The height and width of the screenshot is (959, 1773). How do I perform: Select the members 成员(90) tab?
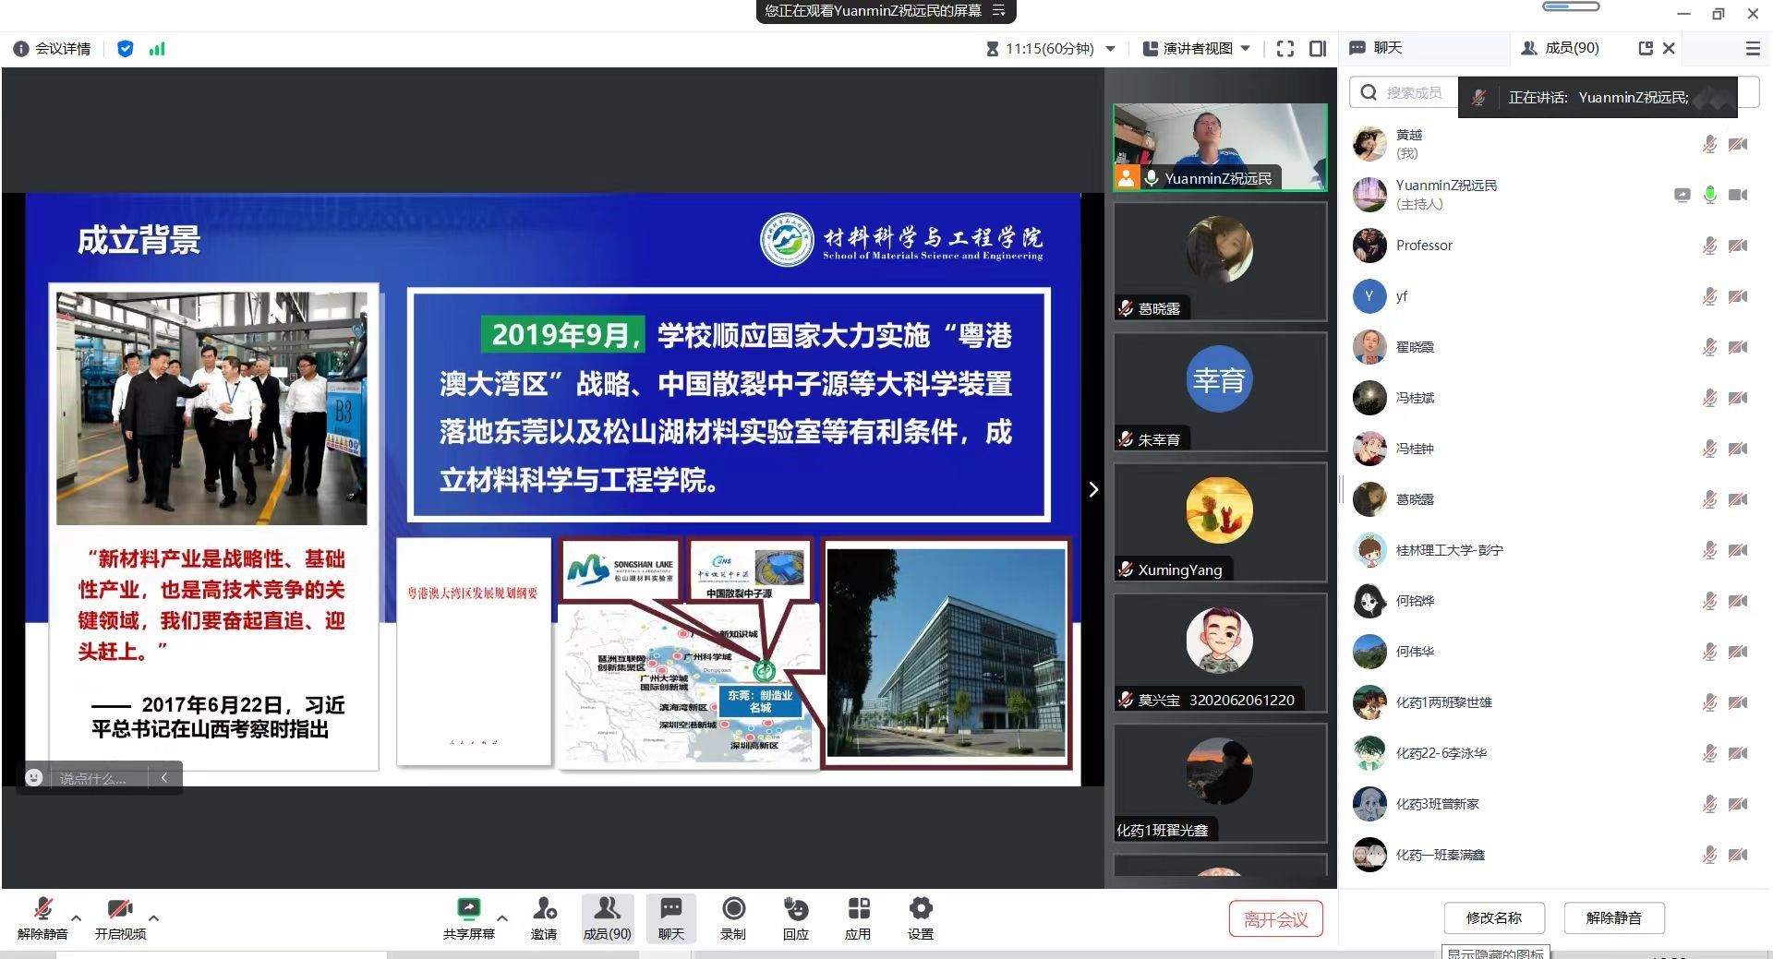(x=1561, y=48)
